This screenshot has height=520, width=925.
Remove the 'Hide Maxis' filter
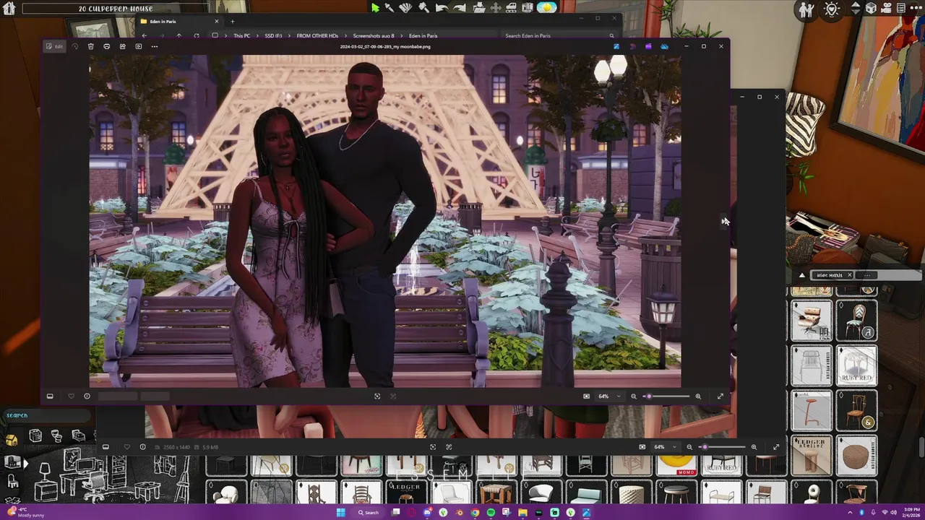coord(850,275)
